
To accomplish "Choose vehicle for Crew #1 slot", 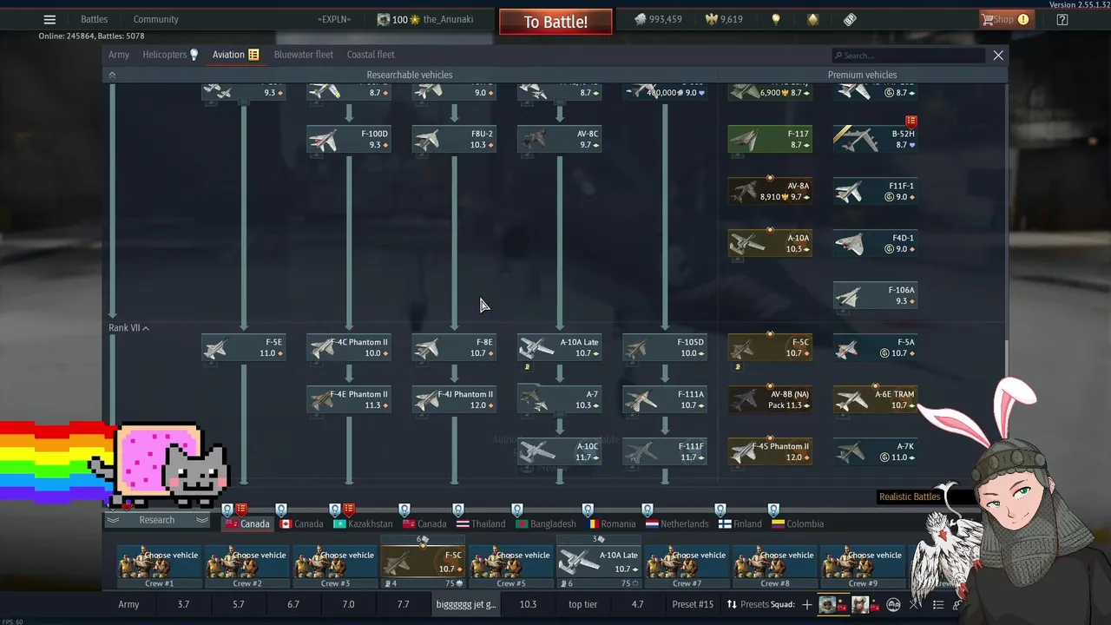I will click(x=159, y=566).
